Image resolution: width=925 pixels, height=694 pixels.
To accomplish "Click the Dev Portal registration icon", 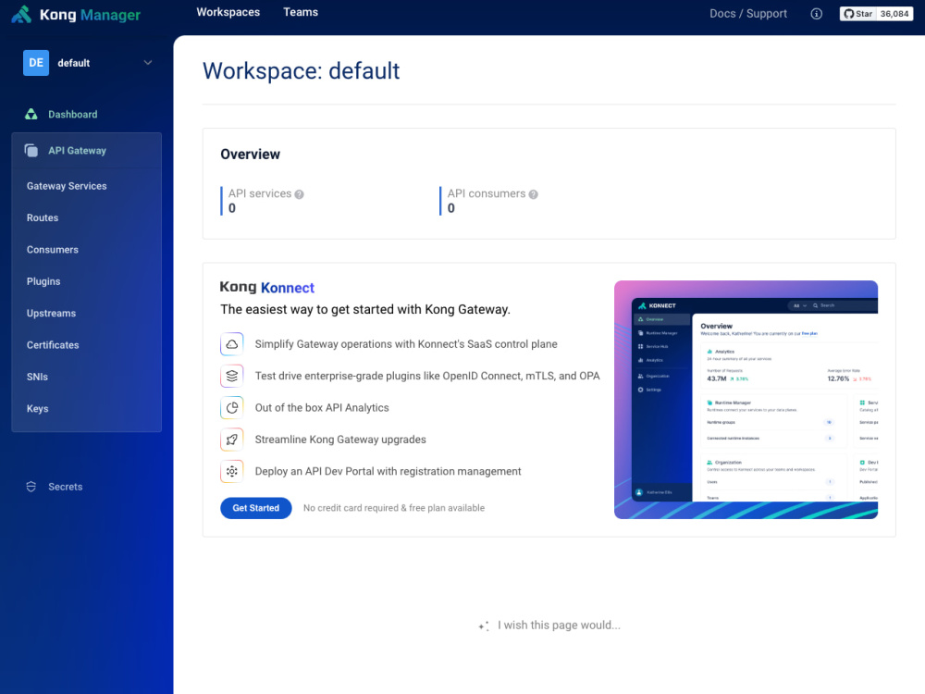I will coord(231,471).
